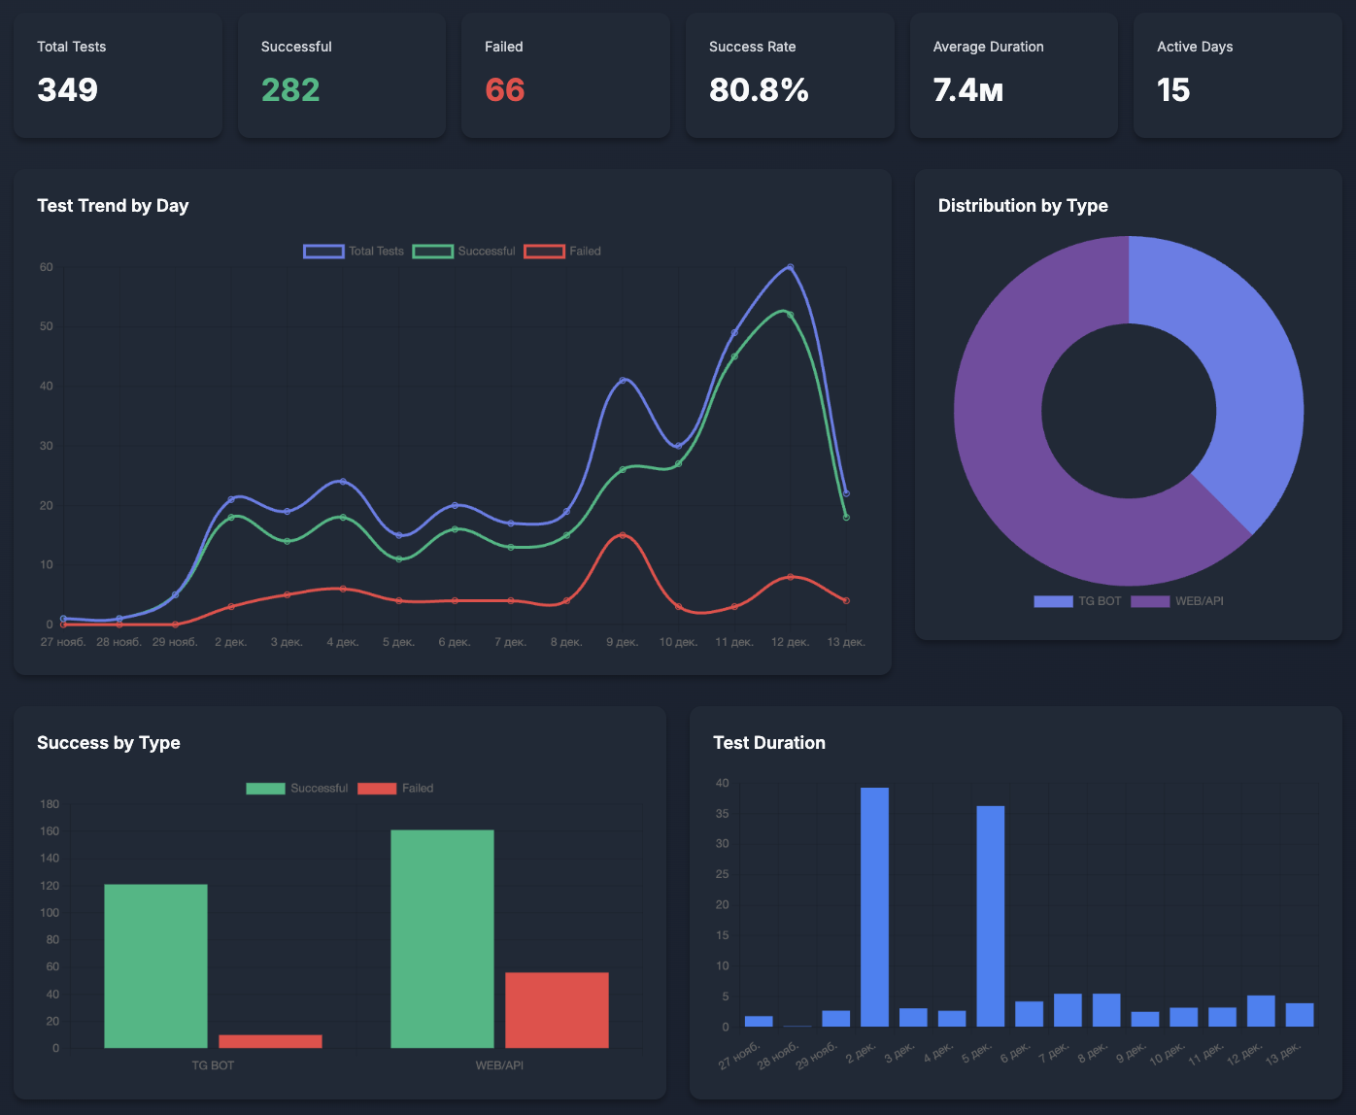
Task: Click the Average Duration stat card
Action: click(1013, 75)
